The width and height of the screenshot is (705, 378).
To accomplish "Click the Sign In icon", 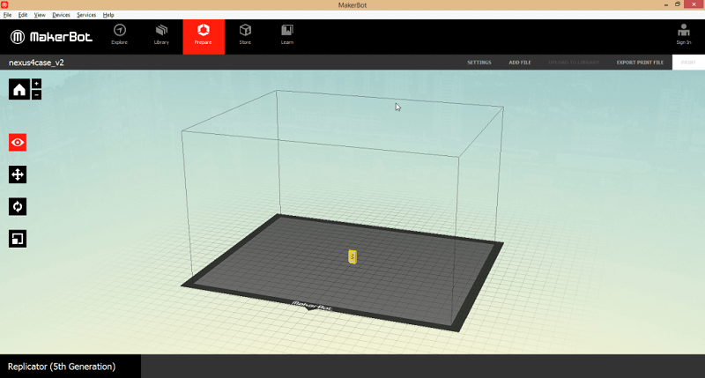I will tap(684, 34).
